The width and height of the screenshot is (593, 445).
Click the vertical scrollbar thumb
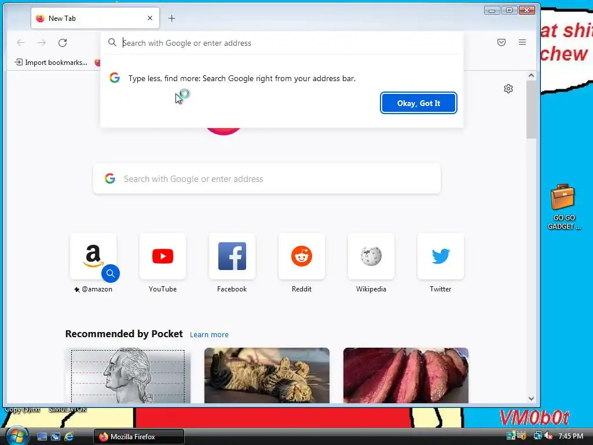point(532,110)
